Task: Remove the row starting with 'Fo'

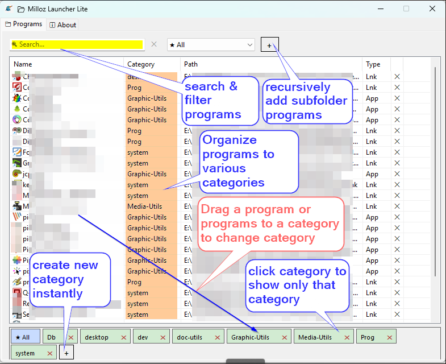Action: point(397,152)
